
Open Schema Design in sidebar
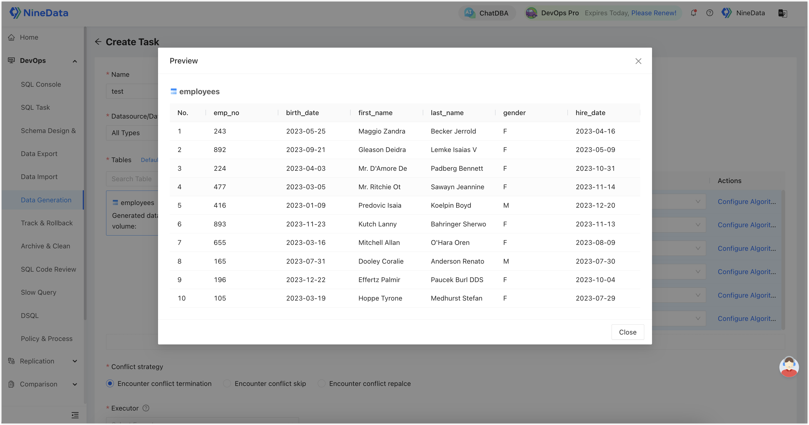click(x=48, y=131)
